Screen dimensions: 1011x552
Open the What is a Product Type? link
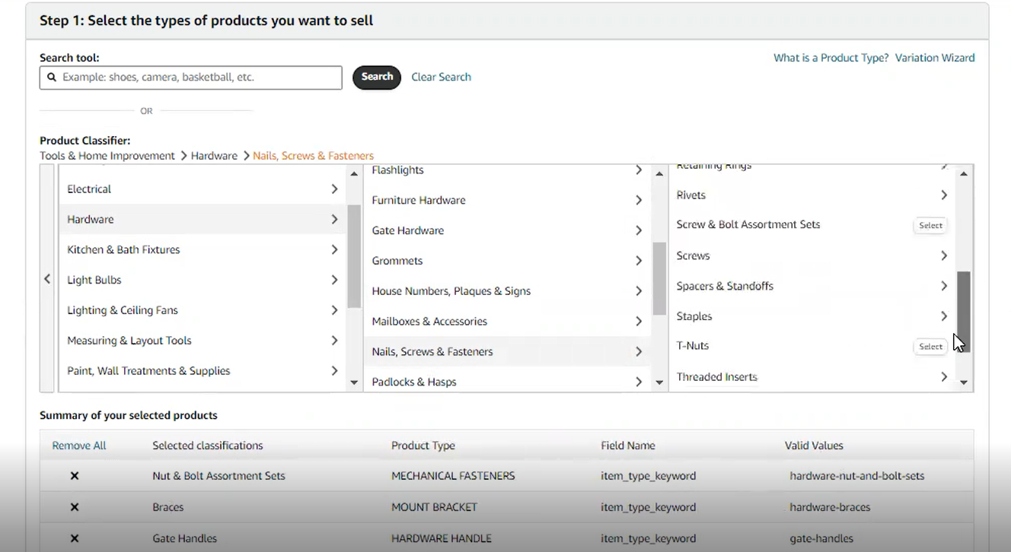pos(831,57)
